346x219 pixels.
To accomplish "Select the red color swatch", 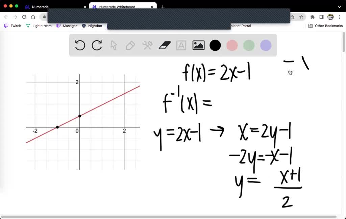I will (232, 45).
